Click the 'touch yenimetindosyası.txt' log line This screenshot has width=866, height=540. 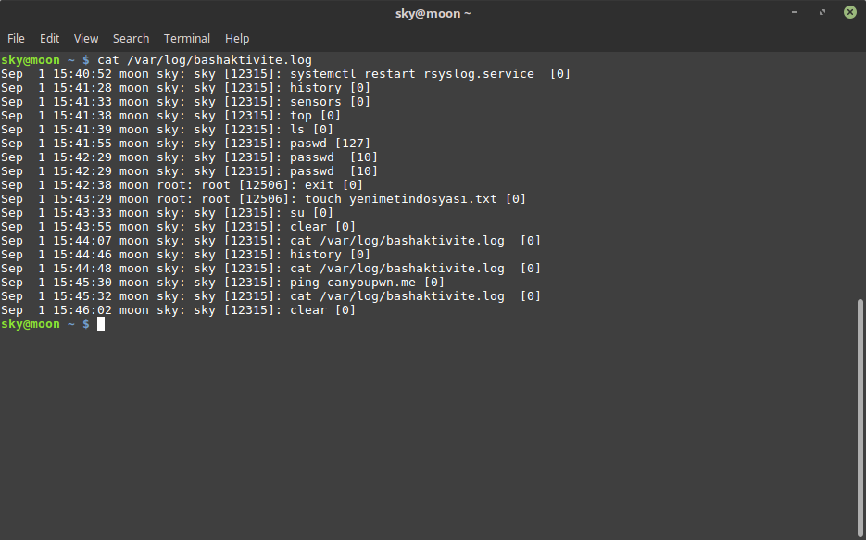click(x=263, y=199)
